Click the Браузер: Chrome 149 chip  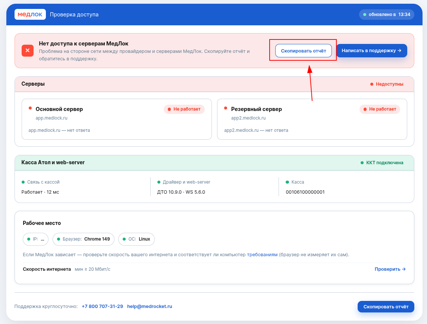click(83, 239)
